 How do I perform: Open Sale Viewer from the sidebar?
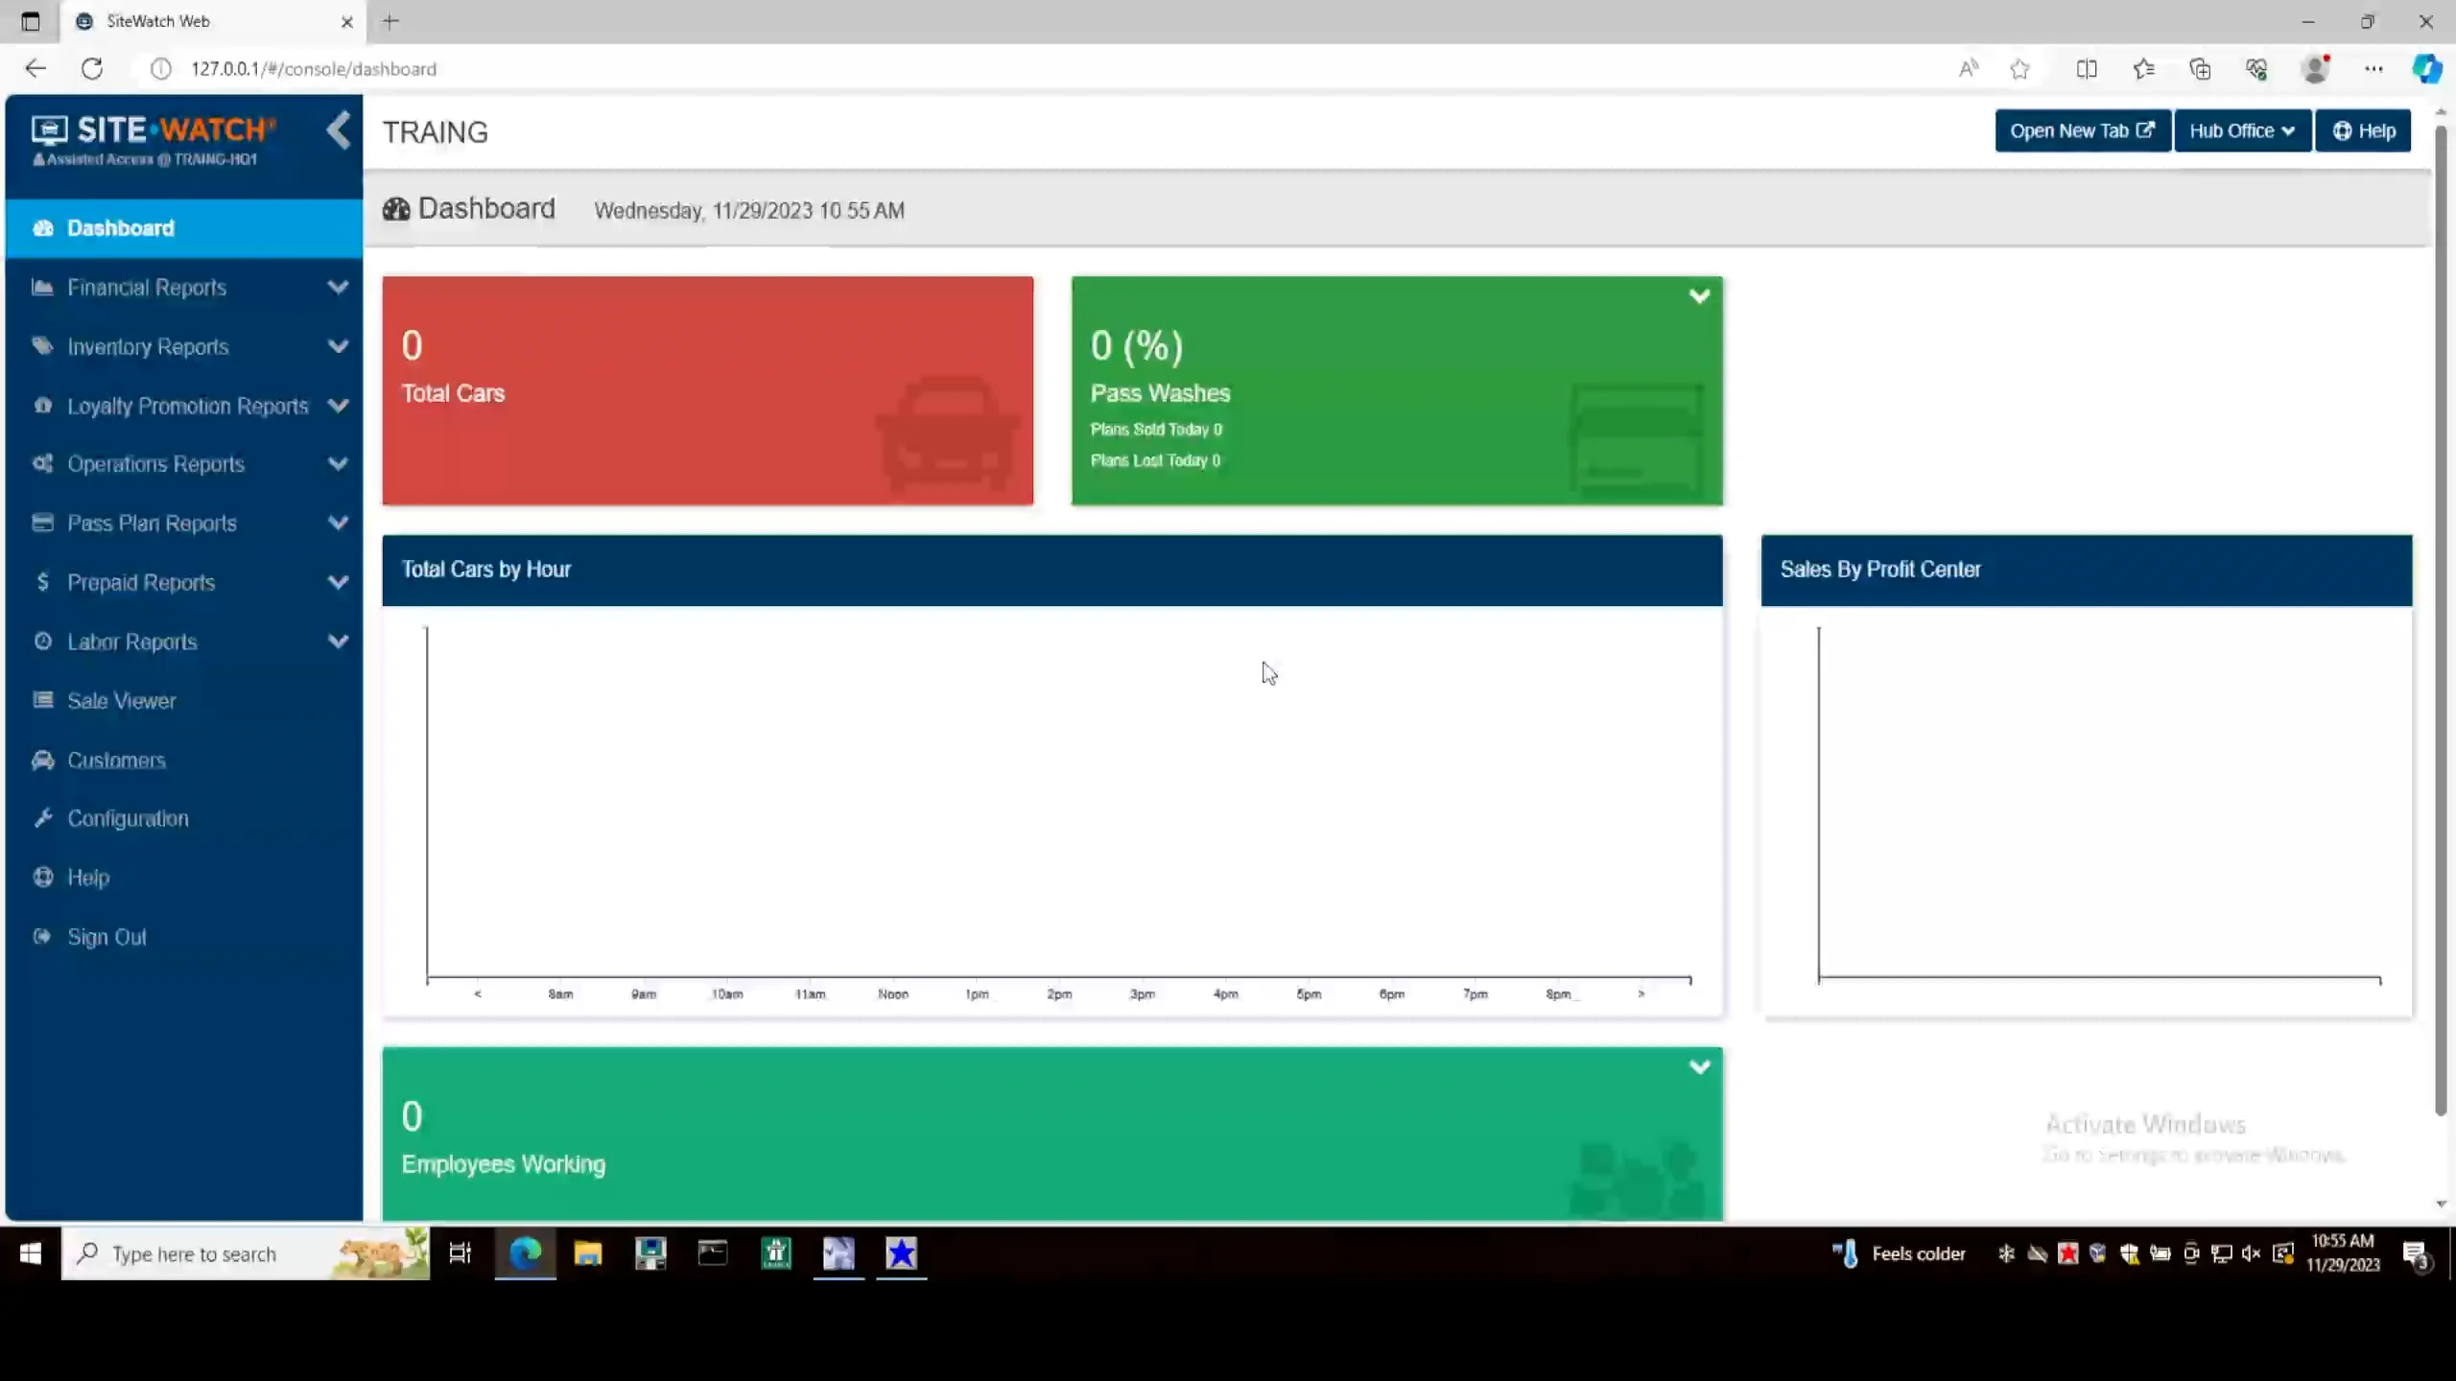click(x=122, y=700)
